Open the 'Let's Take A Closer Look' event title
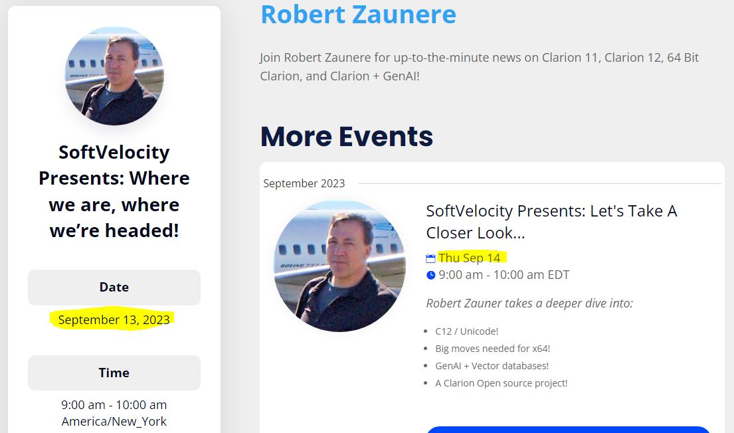This screenshot has width=734, height=433. coord(551,222)
